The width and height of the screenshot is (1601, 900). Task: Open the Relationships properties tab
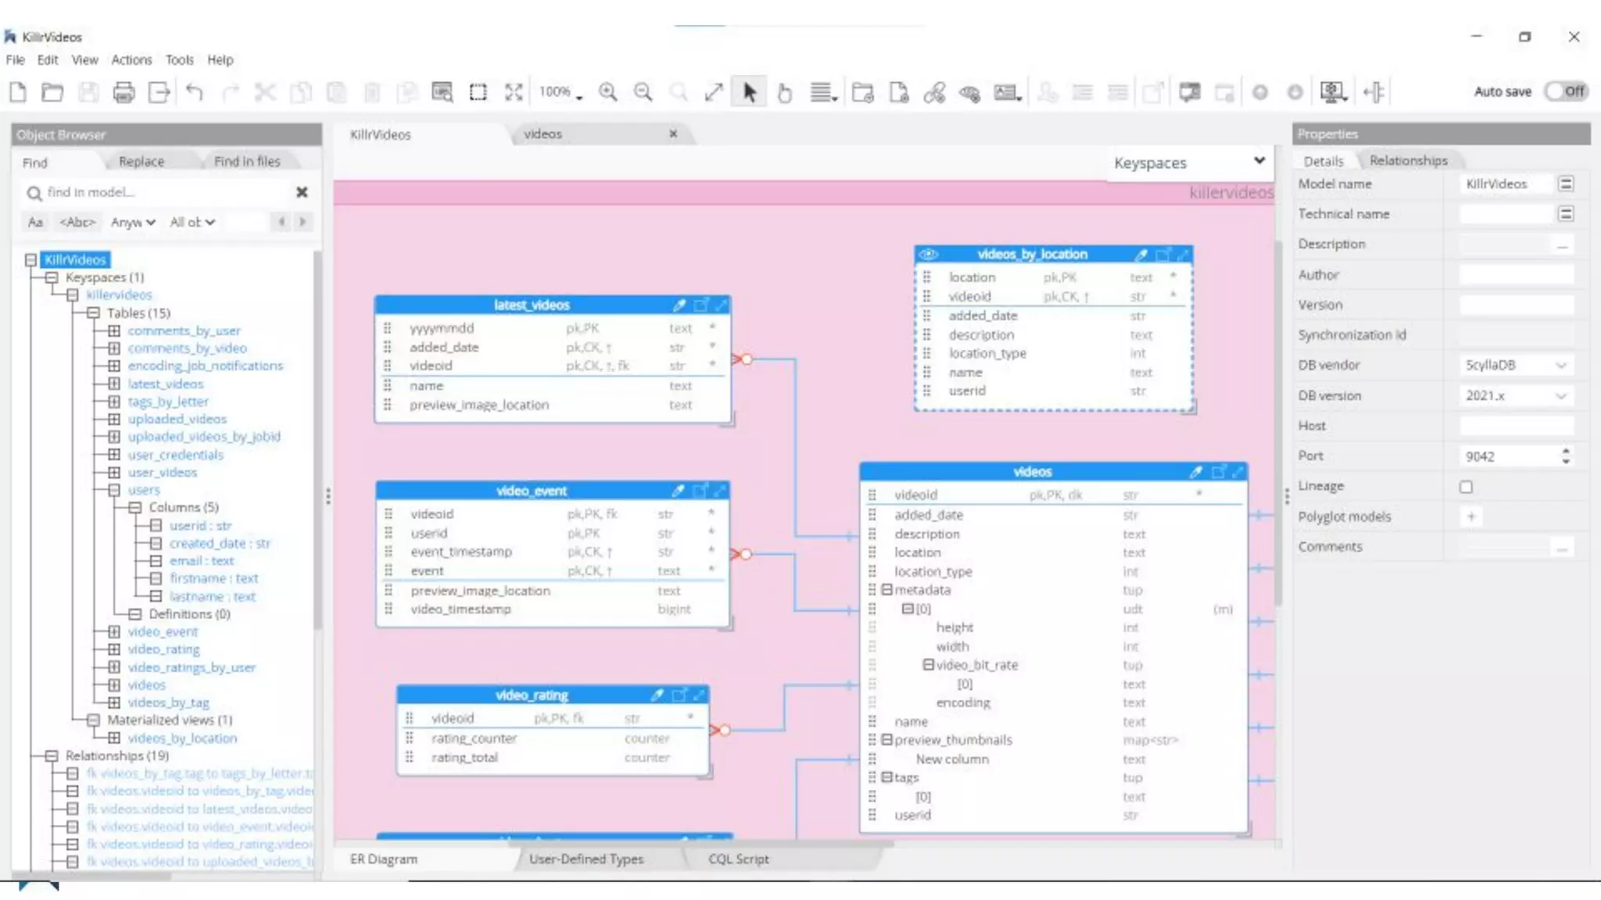pyautogui.click(x=1408, y=160)
